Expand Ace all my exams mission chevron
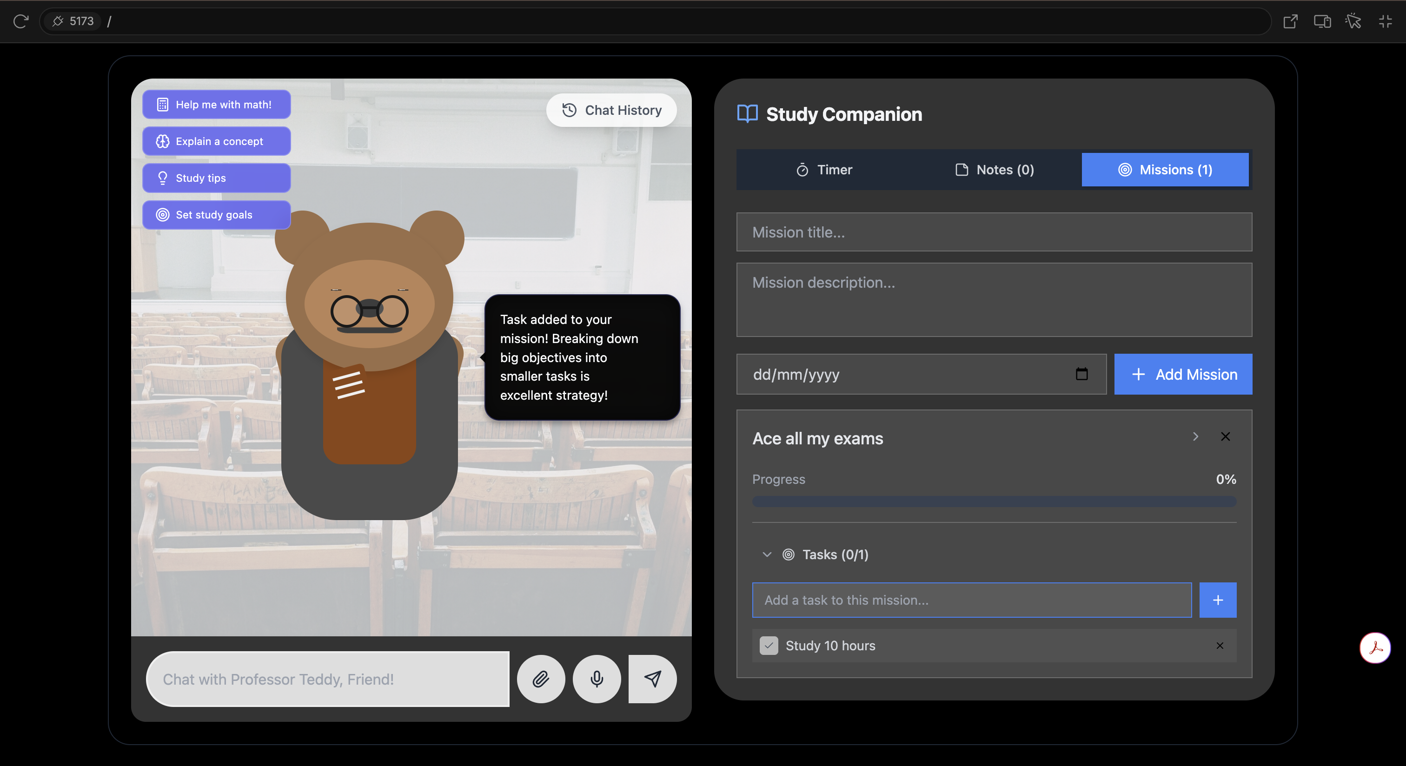 pyautogui.click(x=1195, y=436)
